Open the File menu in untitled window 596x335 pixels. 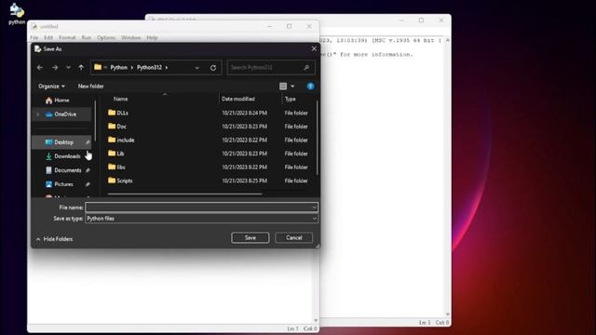point(34,37)
